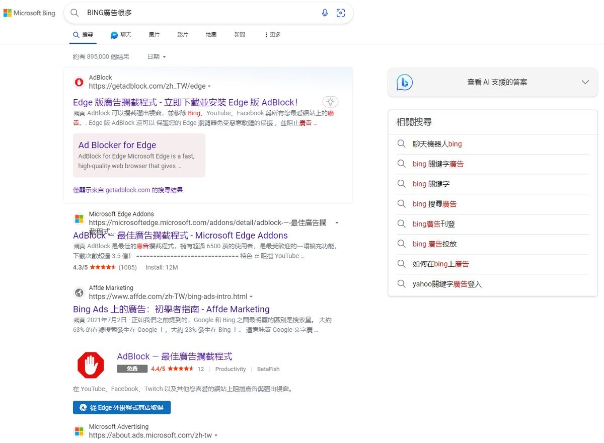Click the red AdBlock favicon of getadblock.com result
This screenshot has height=443, width=604.
[79, 82]
